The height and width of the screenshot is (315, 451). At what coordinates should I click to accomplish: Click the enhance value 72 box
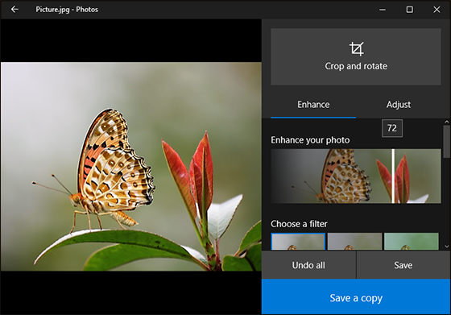(392, 128)
